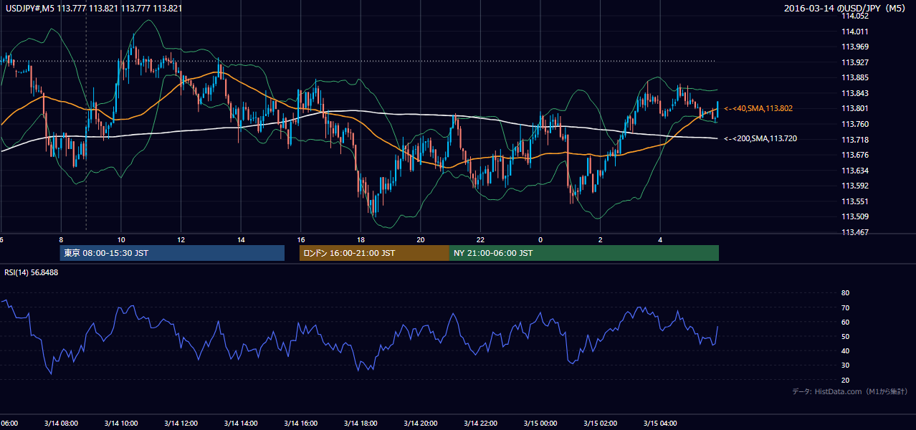Click the RSI axis level 70 label

tap(846, 307)
